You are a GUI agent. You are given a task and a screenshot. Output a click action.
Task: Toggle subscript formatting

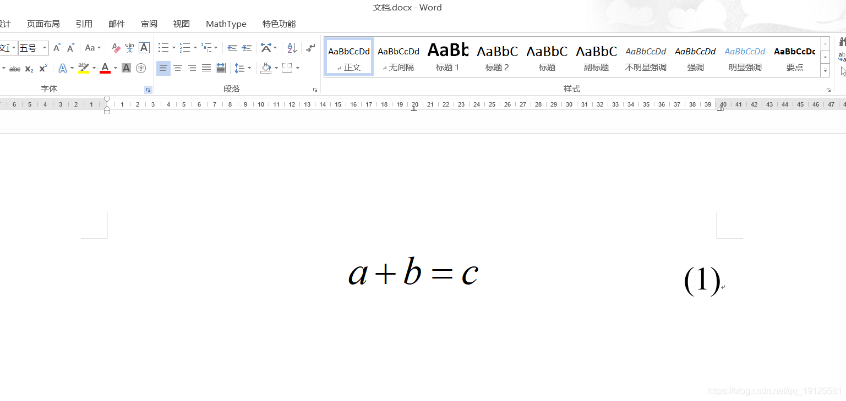tap(29, 69)
